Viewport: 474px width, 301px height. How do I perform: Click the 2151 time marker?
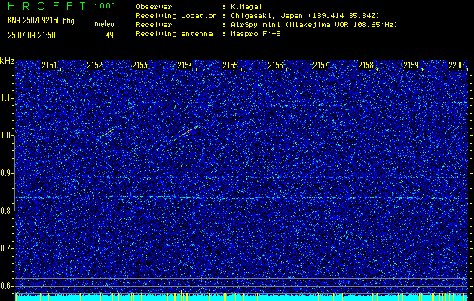[x=49, y=65]
